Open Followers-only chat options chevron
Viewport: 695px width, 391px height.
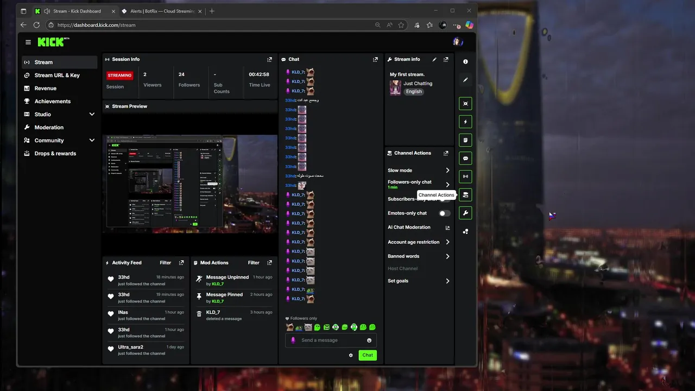coord(447,185)
